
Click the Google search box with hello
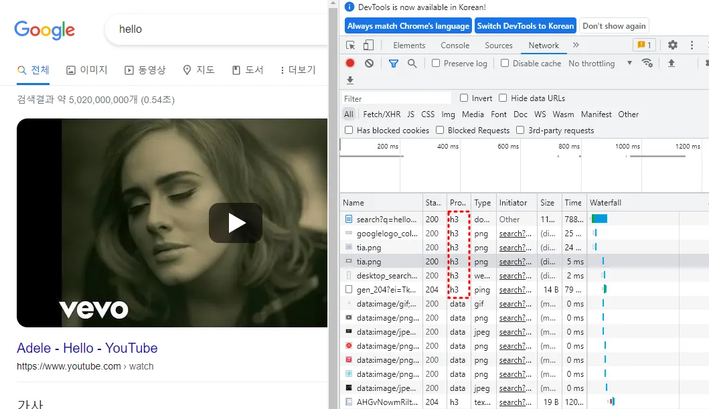[216, 29]
